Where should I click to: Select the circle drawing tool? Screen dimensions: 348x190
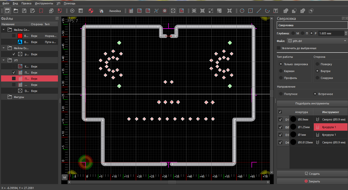point(242,11)
